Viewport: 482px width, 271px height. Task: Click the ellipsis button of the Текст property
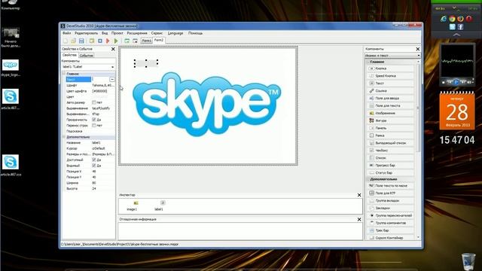[112, 79]
